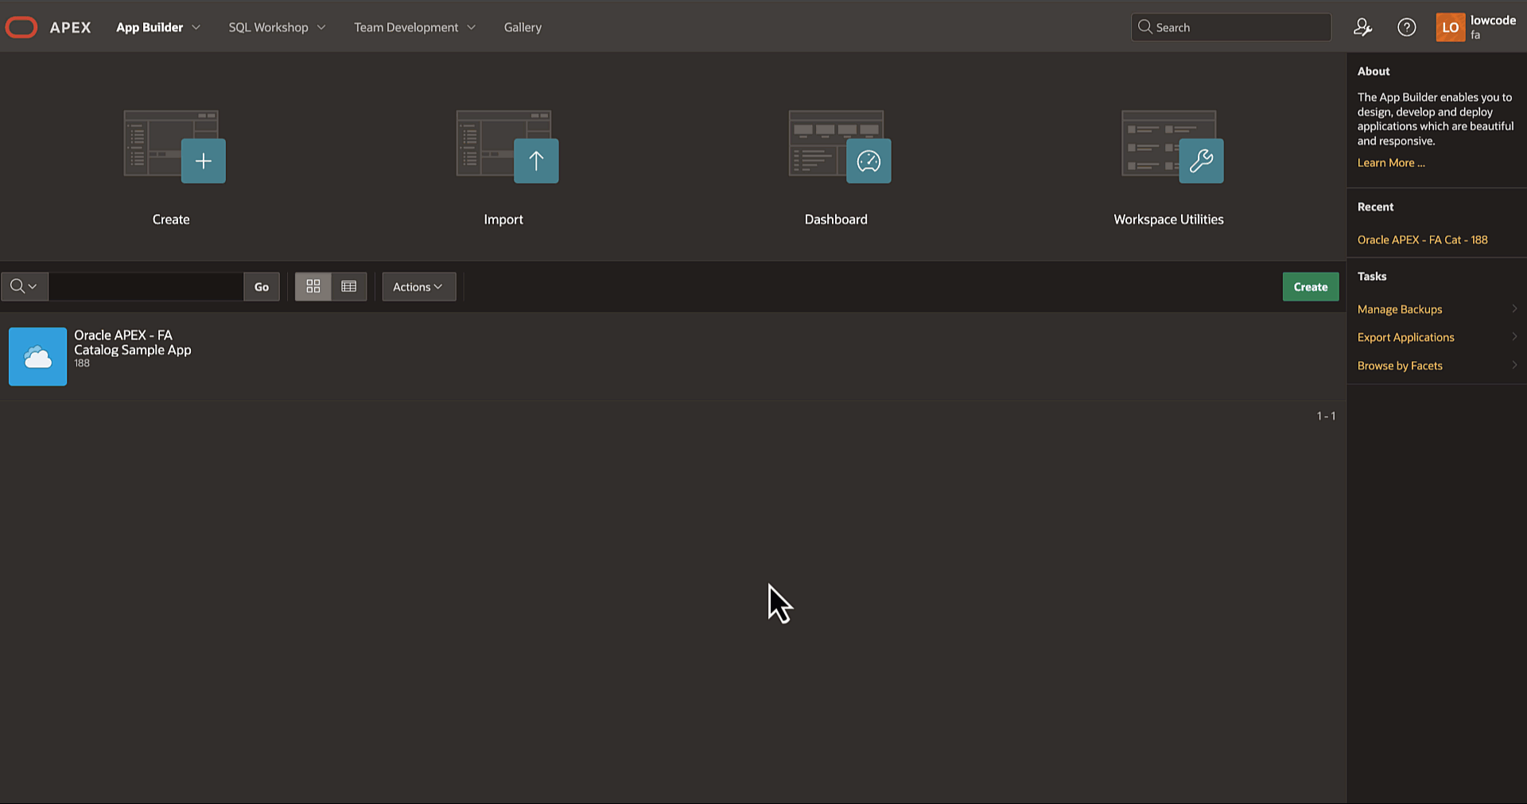Click the green Create button

[1311, 286]
